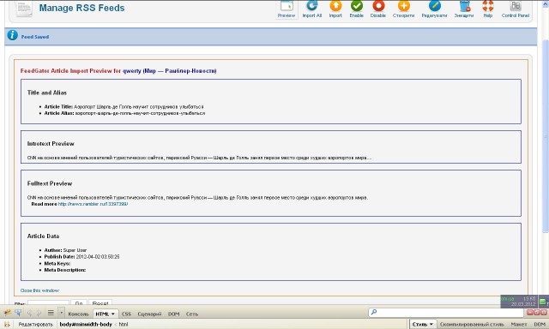Click the Fulltext Preview heading
The image size is (549, 329).
click(x=50, y=183)
